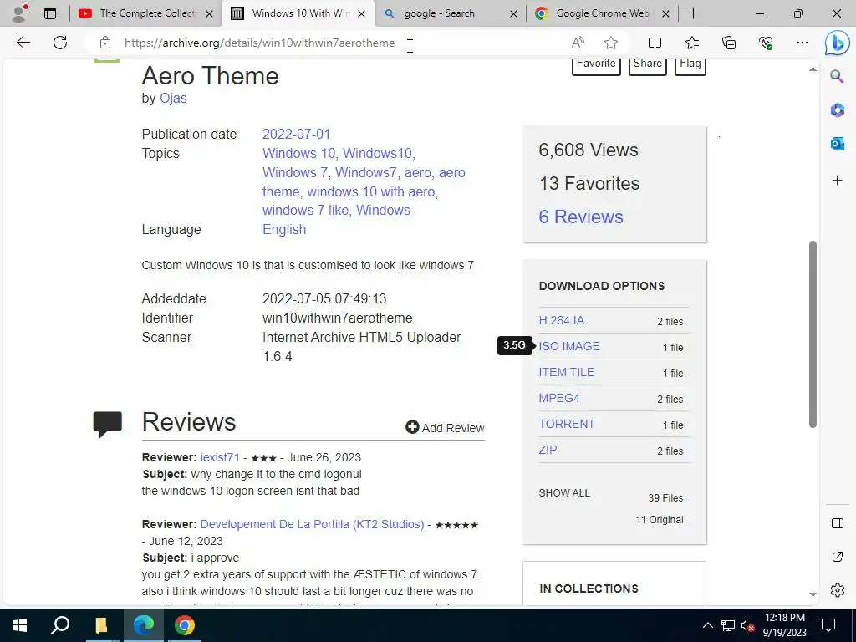Open Browser essentials heart icon
Viewport: 856px width, 642px height.
766,43
